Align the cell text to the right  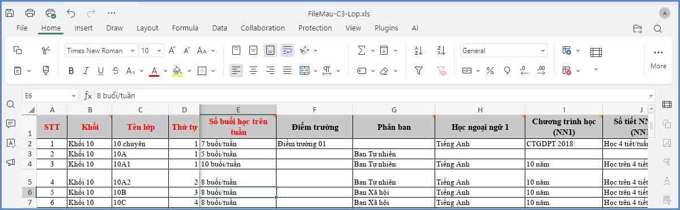coord(270,71)
